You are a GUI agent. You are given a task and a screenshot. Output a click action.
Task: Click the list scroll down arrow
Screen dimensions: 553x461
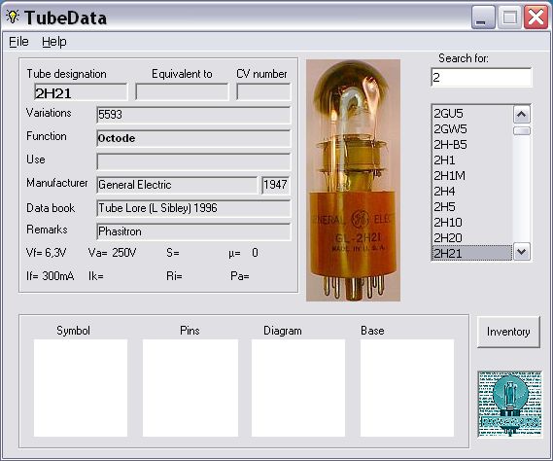[x=521, y=252]
